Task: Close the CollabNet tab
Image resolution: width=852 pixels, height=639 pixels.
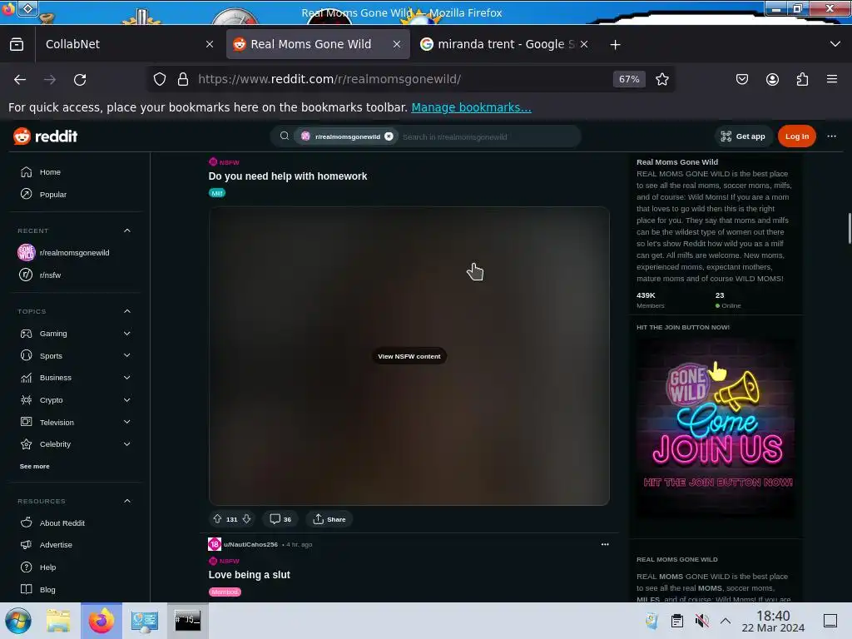Action: click(210, 44)
